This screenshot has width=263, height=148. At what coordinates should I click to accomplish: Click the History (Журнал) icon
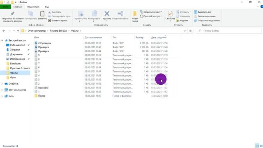click(x=178, y=21)
